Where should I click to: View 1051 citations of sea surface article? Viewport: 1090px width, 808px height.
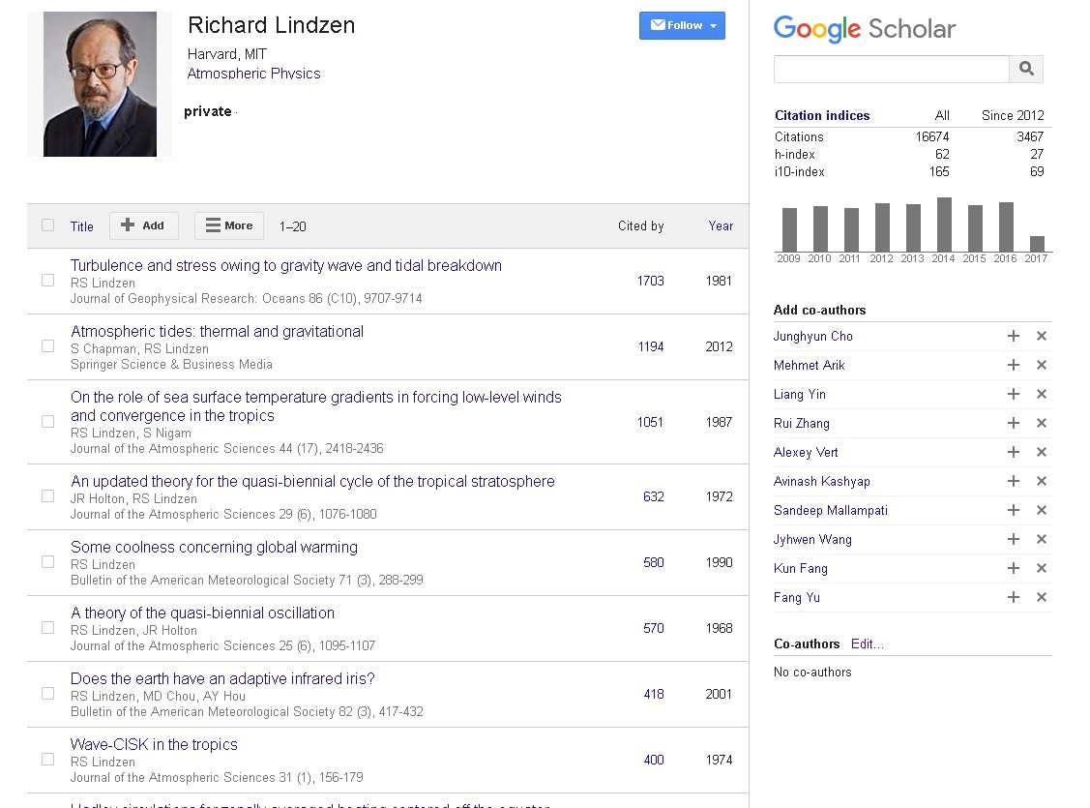[650, 422]
